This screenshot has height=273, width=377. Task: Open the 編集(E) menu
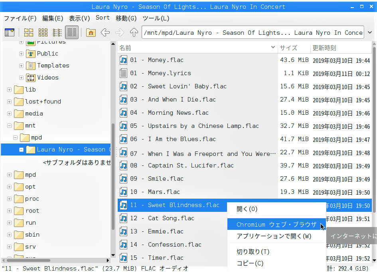pyautogui.click(x=53, y=18)
